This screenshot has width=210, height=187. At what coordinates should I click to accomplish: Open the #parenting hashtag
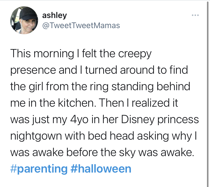39,169
